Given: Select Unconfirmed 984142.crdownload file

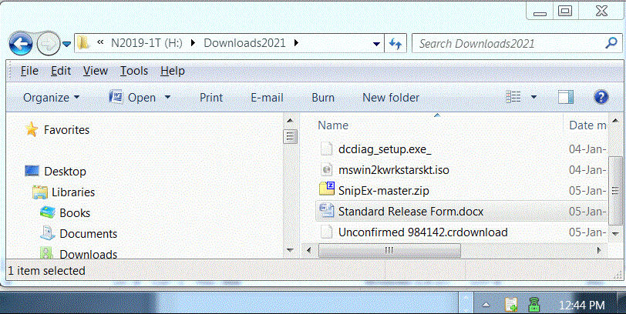Looking at the screenshot, I should 423,232.
